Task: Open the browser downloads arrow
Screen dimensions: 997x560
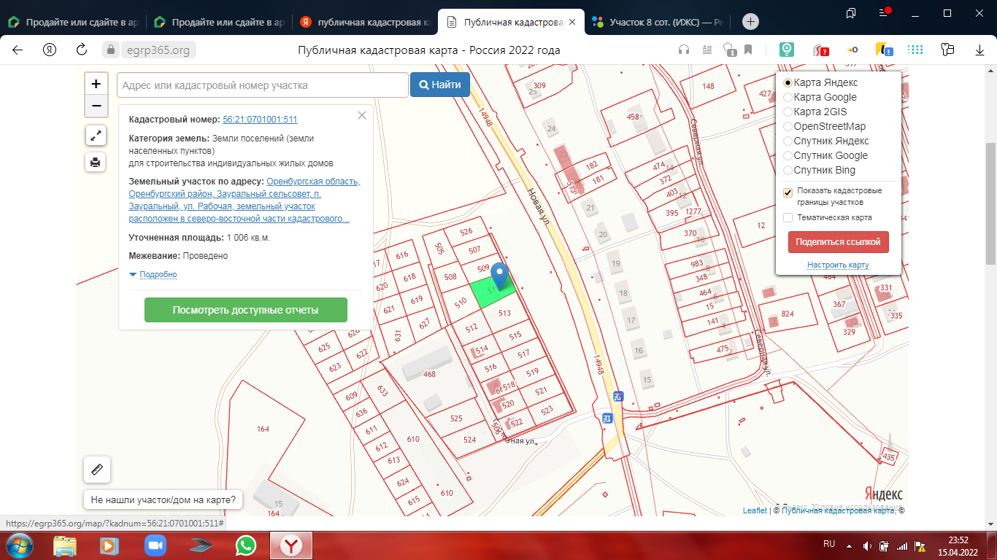Action: point(980,50)
